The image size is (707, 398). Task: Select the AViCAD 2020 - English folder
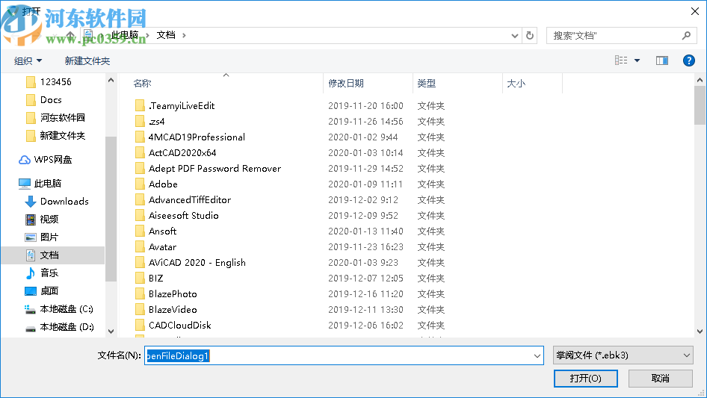tap(197, 263)
